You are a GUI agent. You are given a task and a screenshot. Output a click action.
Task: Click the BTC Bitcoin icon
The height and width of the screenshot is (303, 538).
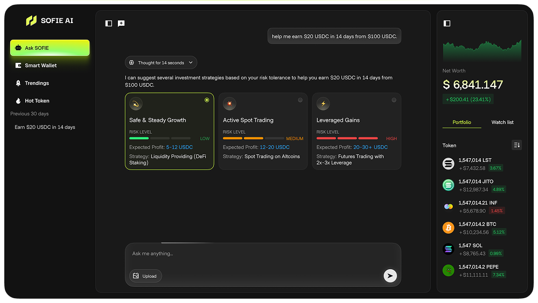[449, 228]
